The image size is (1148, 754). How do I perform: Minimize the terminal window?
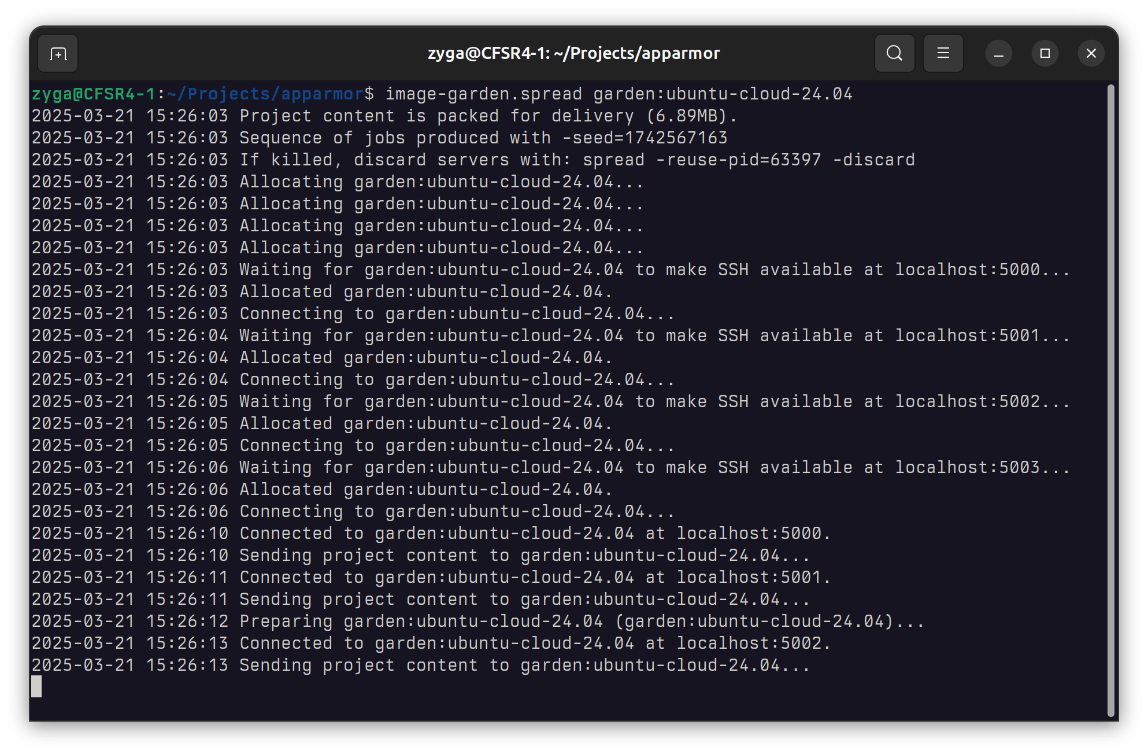(x=997, y=53)
